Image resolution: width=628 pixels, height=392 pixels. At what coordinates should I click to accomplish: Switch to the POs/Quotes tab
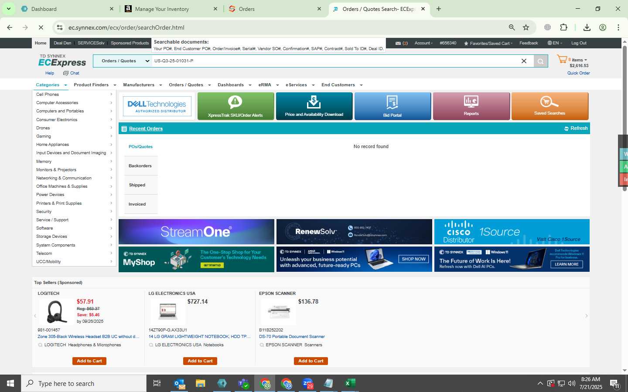pyautogui.click(x=140, y=147)
